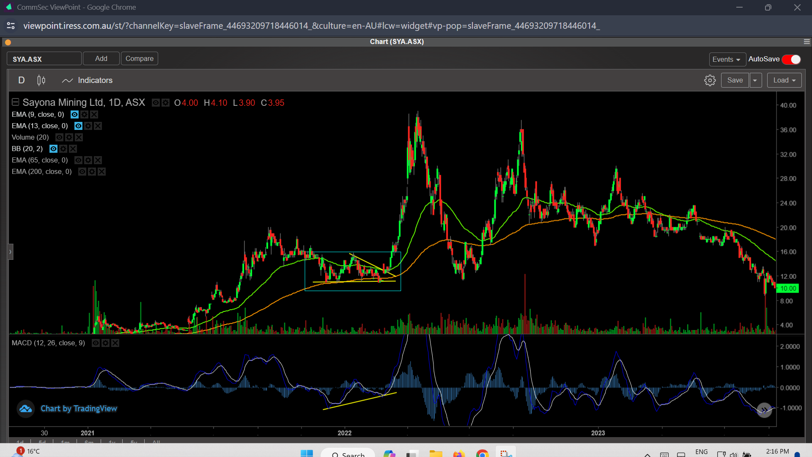
Task: Open settings gear for EMA (13, close, 0)
Action: (88, 126)
